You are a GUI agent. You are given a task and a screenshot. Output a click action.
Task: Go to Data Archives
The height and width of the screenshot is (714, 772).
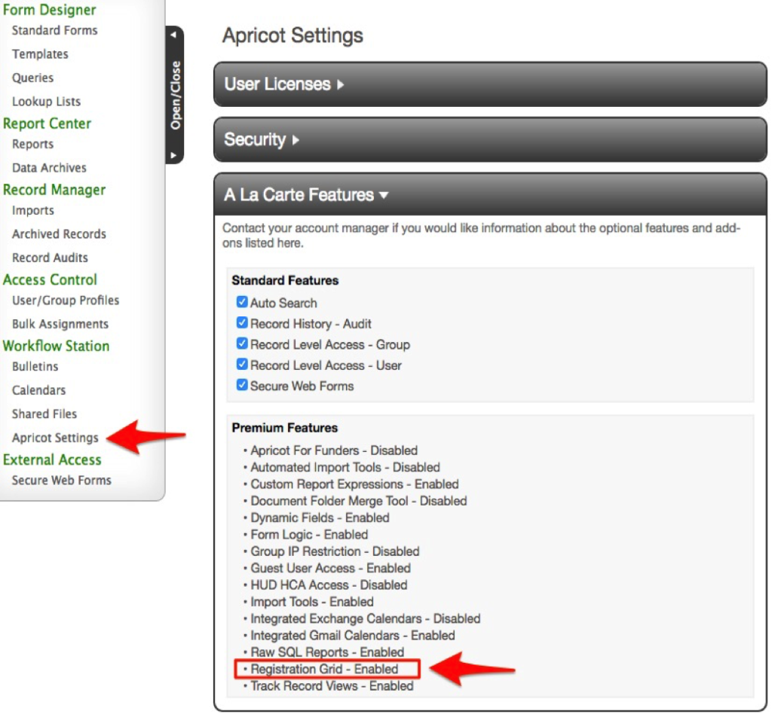(x=48, y=167)
